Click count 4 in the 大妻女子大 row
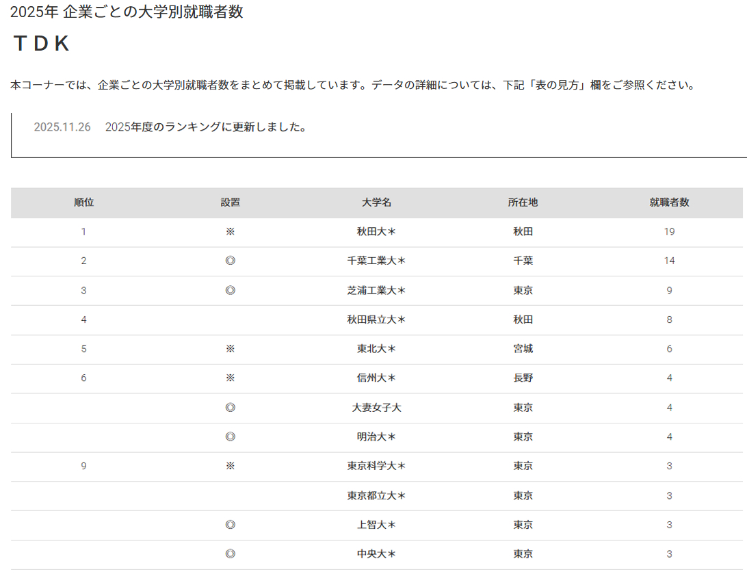 pos(669,407)
